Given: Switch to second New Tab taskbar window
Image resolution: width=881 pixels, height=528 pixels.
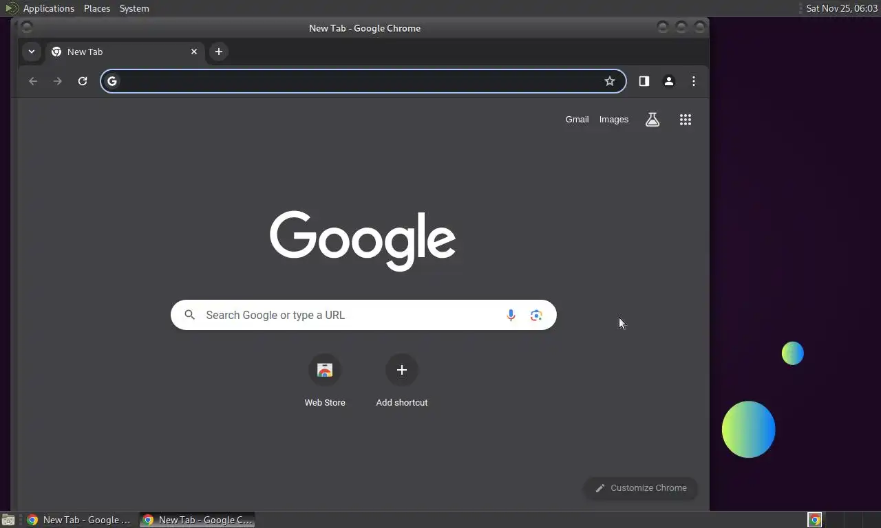Looking at the screenshot, I should click(x=198, y=520).
